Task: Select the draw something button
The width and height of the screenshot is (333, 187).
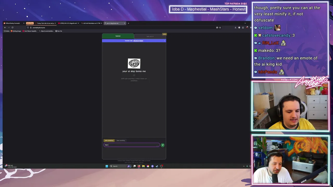Action: 121,141
